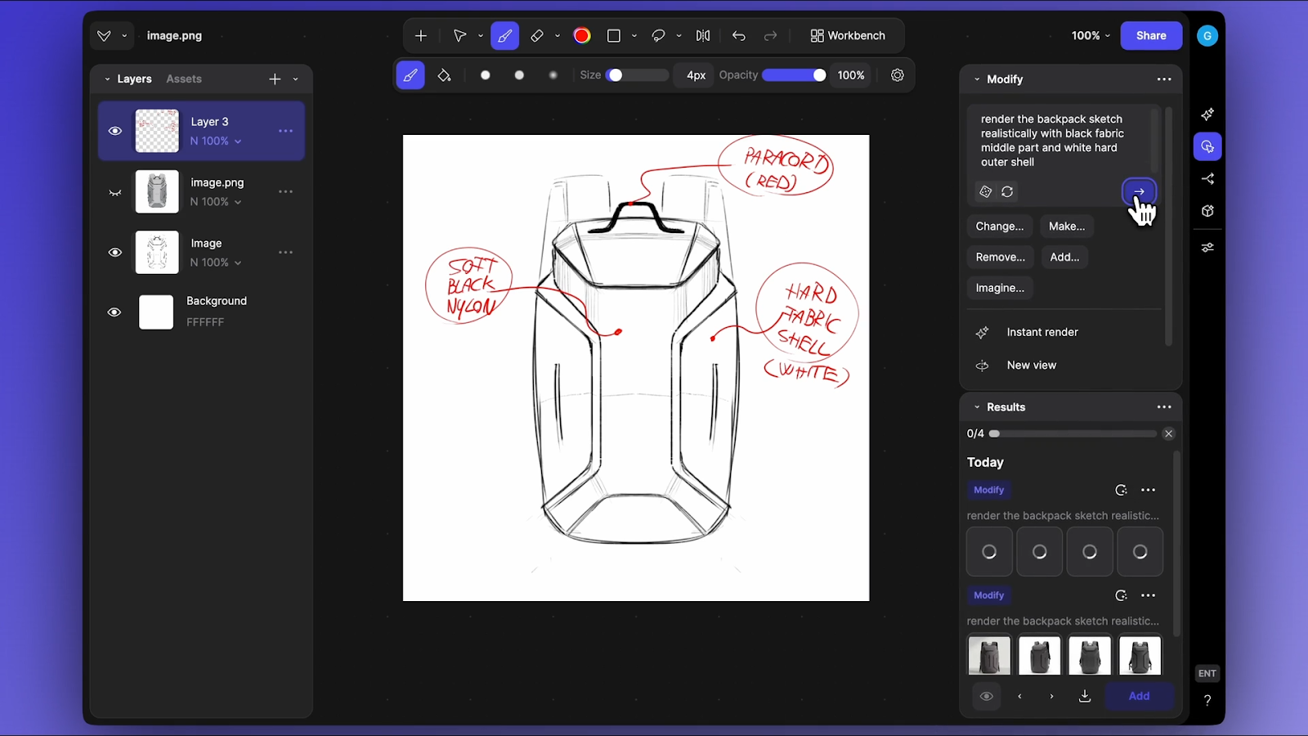Select the paint bucket fill tool

point(444,75)
